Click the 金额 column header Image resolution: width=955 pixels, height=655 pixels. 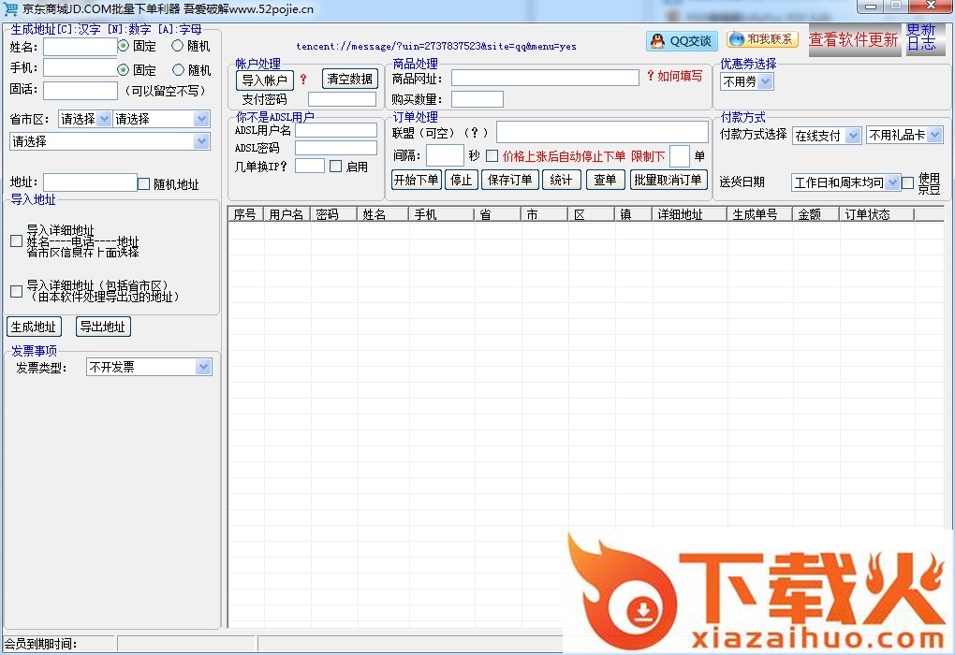(815, 214)
